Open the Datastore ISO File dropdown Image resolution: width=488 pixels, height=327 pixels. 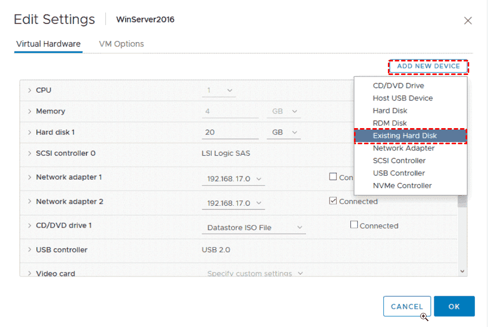(254, 228)
